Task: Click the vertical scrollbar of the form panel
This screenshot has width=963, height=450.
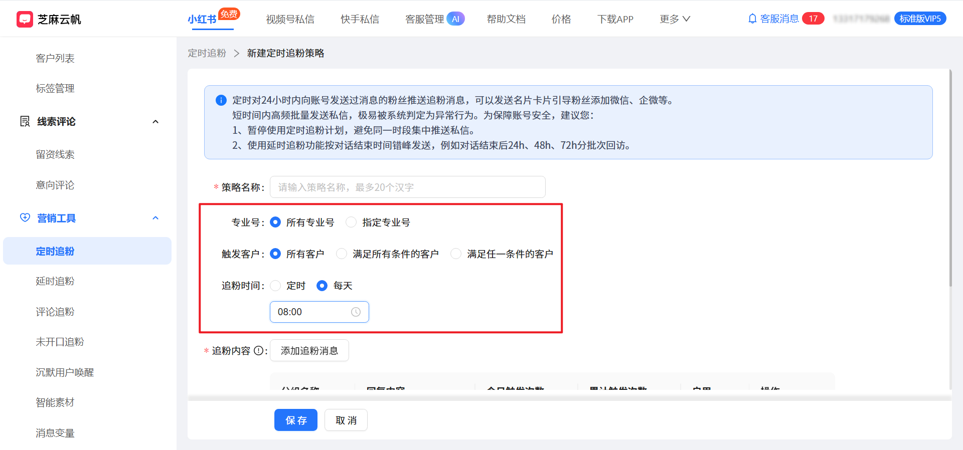Action: coord(950,178)
